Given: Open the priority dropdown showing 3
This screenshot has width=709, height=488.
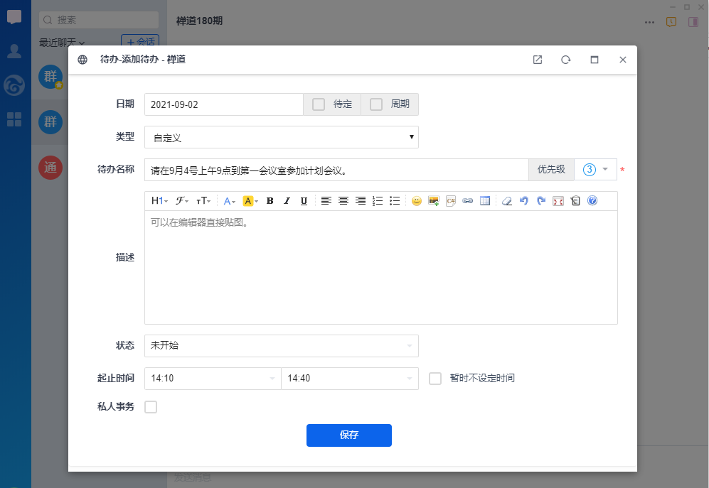Looking at the screenshot, I should [595, 170].
